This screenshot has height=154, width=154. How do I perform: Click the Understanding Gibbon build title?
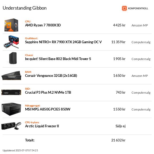25,8
